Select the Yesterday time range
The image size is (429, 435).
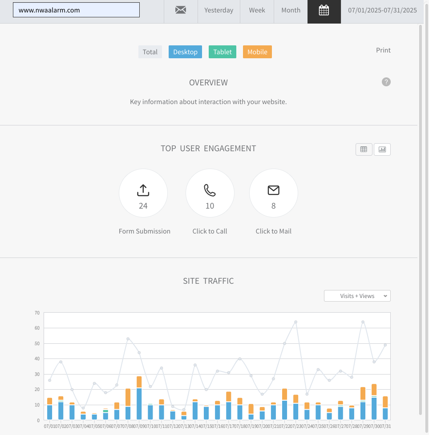pyautogui.click(x=219, y=10)
